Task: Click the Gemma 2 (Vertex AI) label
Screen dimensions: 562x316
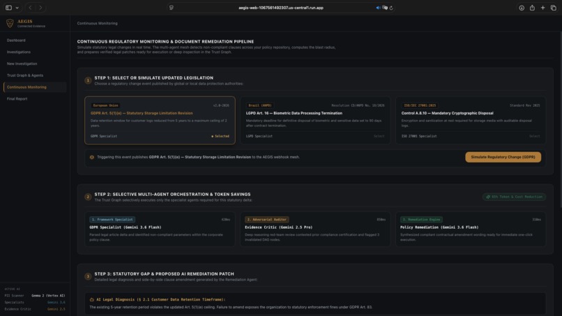Action: pyautogui.click(x=48, y=296)
